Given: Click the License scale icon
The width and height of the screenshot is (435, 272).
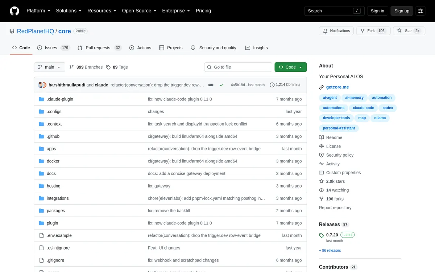Looking at the screenshot, I should pyautogui.click(x=321, y=146).
